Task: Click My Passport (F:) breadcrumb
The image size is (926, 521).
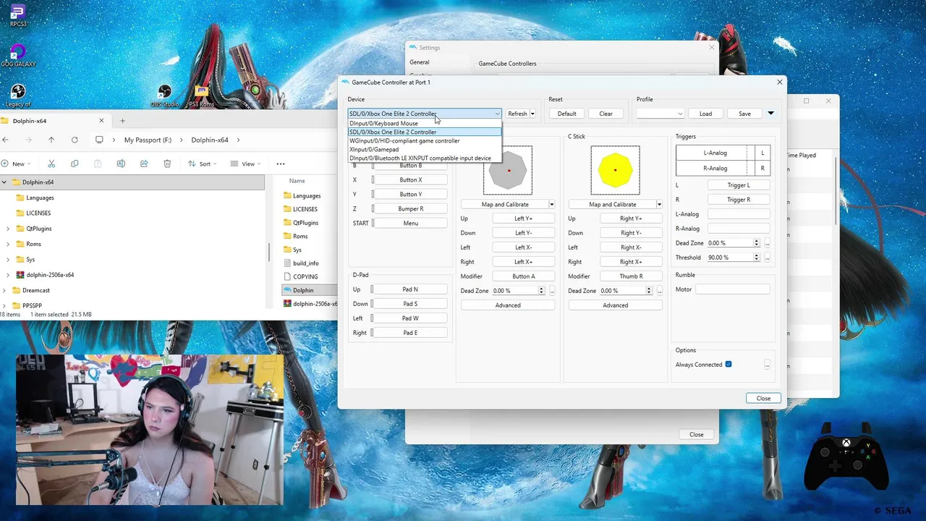Action: pos(148,140)
